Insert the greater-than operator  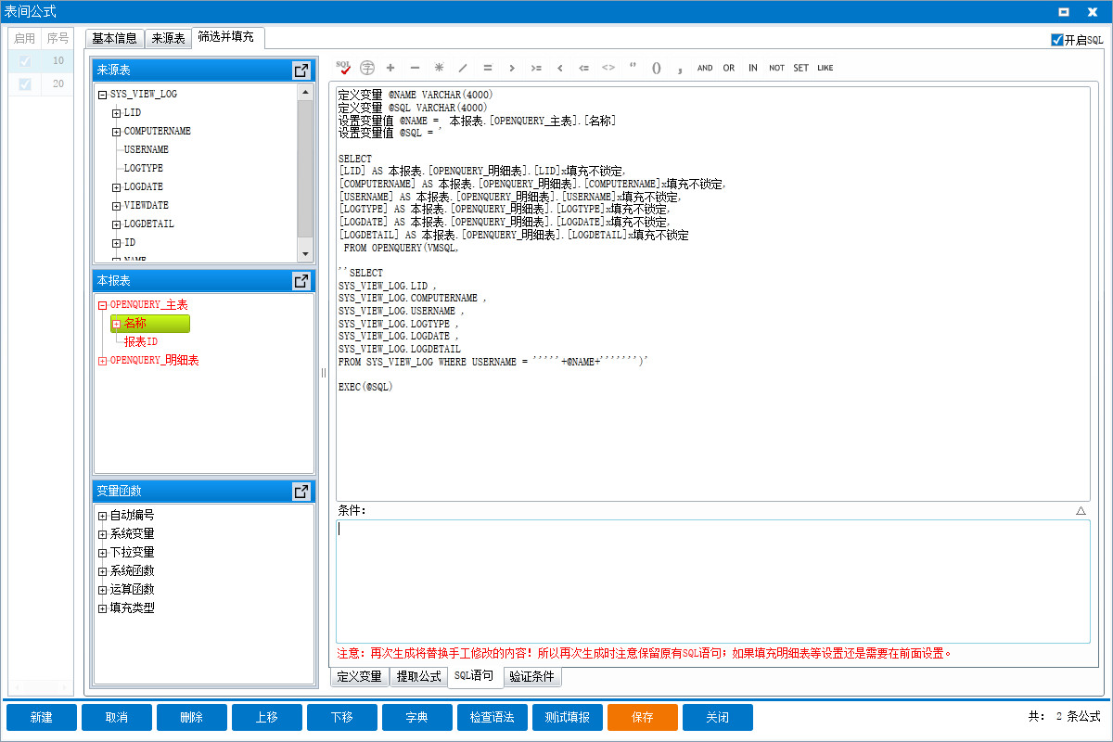tap(511, 68)
